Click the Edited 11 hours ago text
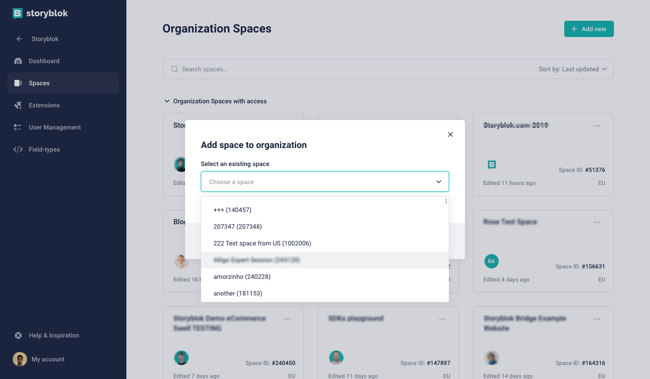650x379 pixels. click(x=510, y=183)
